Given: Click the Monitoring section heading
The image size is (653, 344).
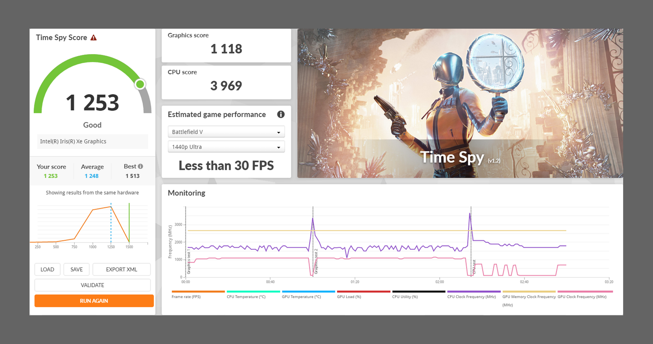Looking at the screenshot, I should tap(186, 193).
